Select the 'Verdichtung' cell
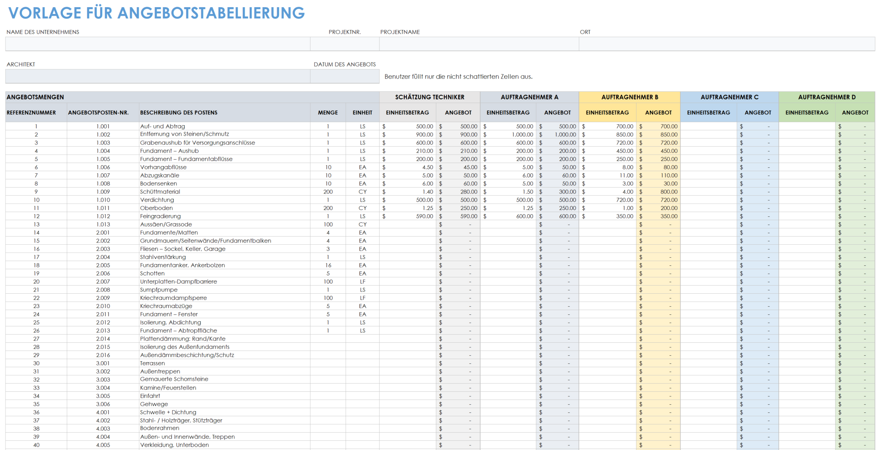The image size is (883, 450). point(225,200)
